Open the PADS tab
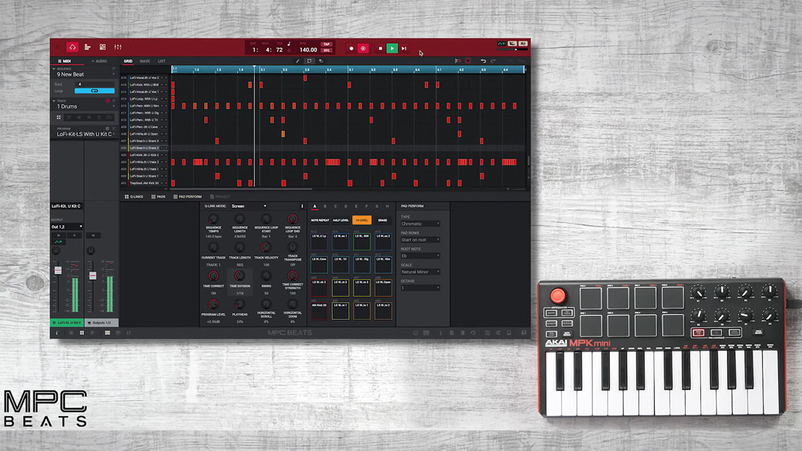This screenshot has height=451, width=802. pyautogui.click(x=158, y=196)
